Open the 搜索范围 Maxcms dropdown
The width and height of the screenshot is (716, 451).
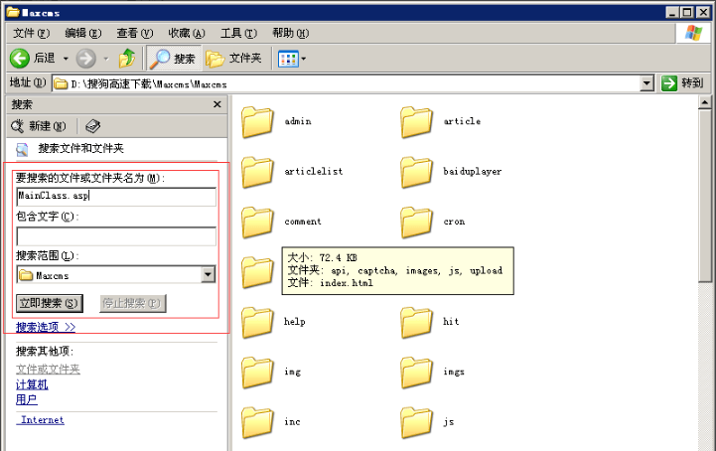click(209, 274)
